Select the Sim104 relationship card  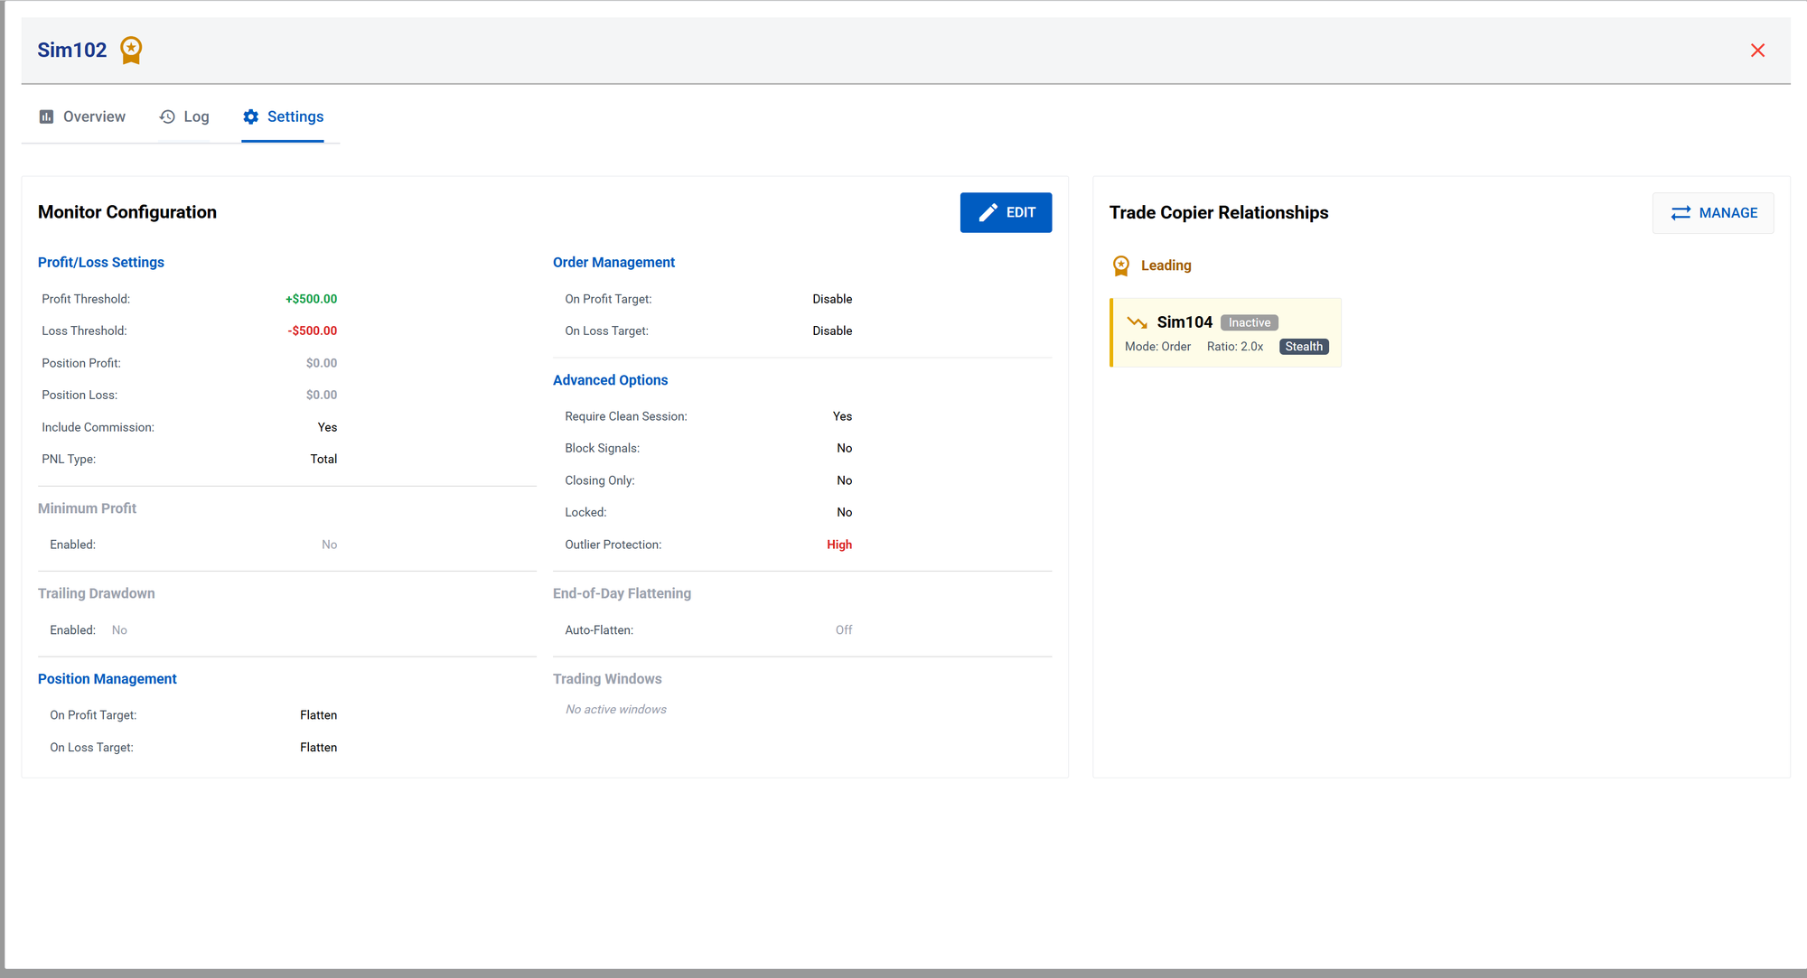[x=1225, y=332]
